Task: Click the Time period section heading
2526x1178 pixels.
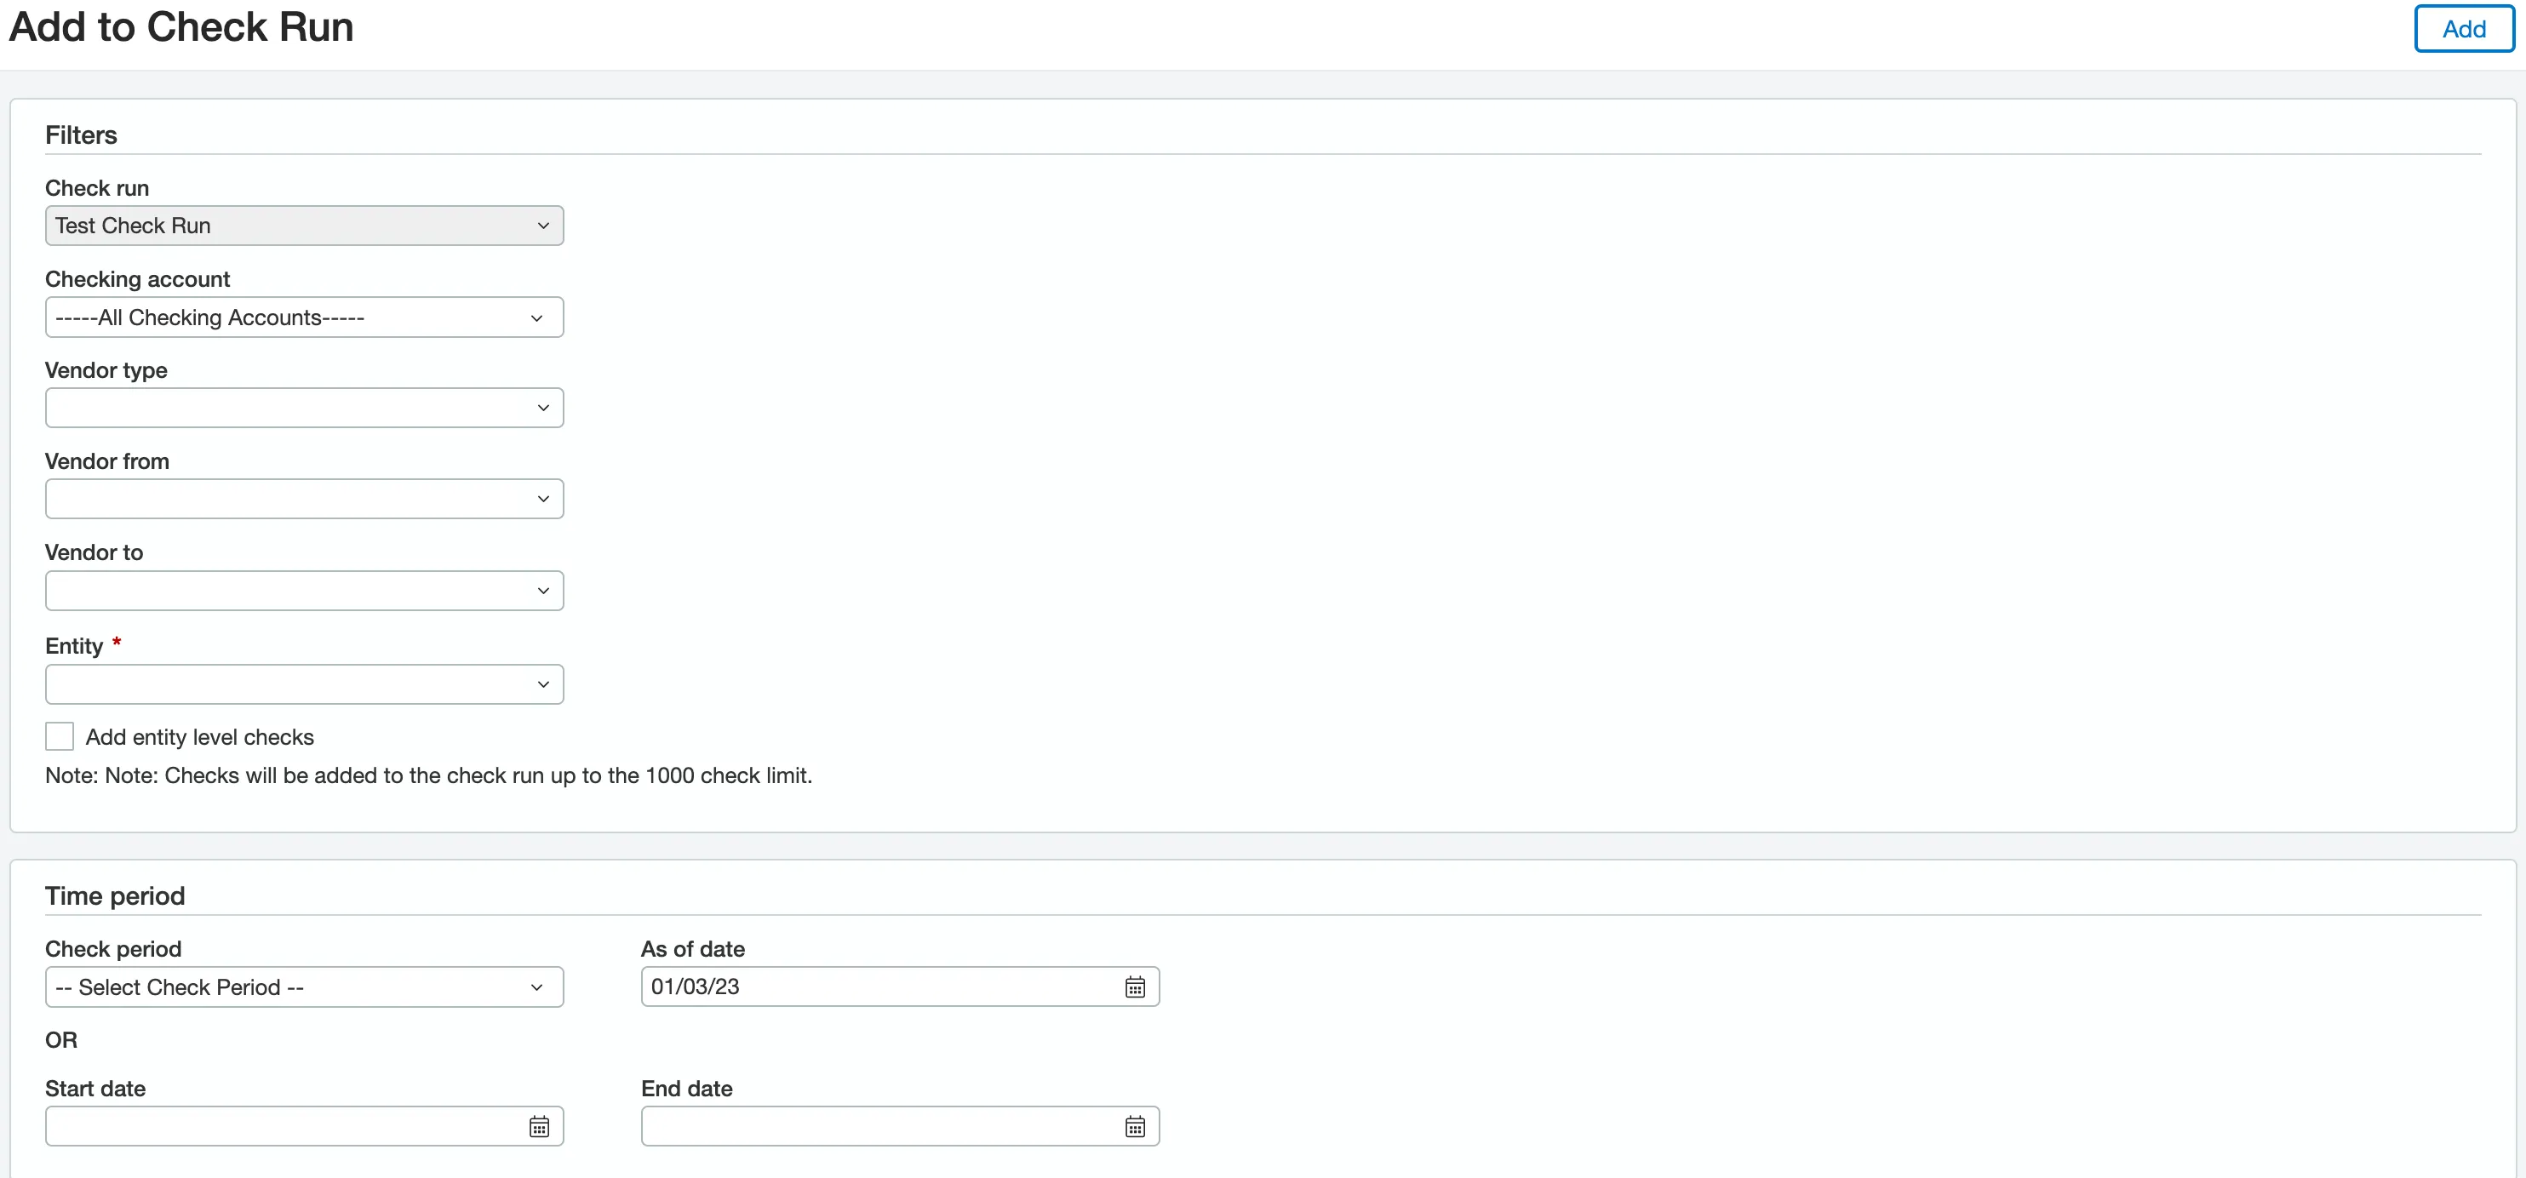Action: (115, 895)
